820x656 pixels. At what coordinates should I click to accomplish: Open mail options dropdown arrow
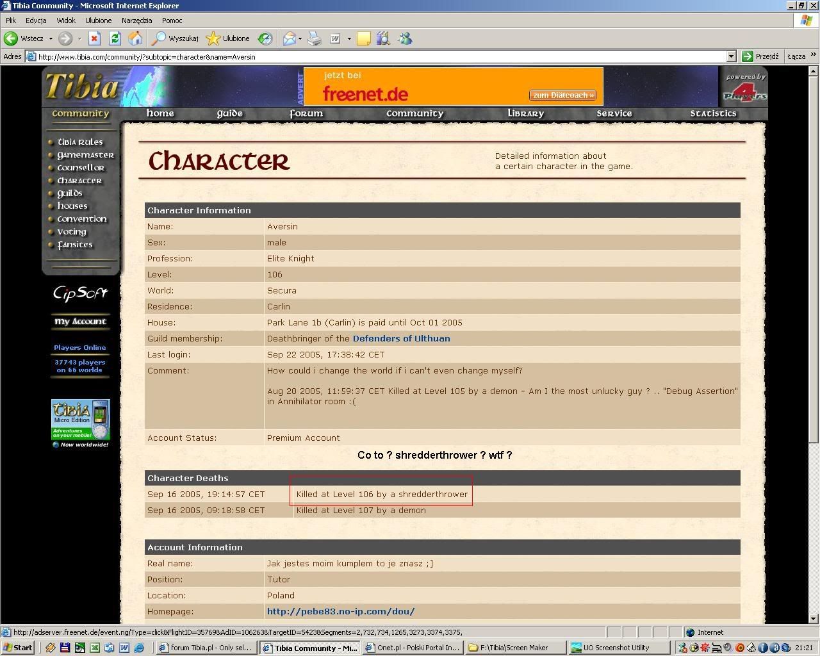point(300,38)
